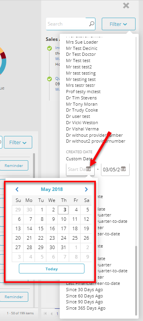The image size is (143, 321).
Task: Open the Start Date calendar icon
Action: pos(88,169)
